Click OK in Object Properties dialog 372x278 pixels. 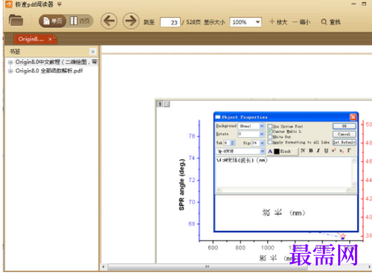344,126
